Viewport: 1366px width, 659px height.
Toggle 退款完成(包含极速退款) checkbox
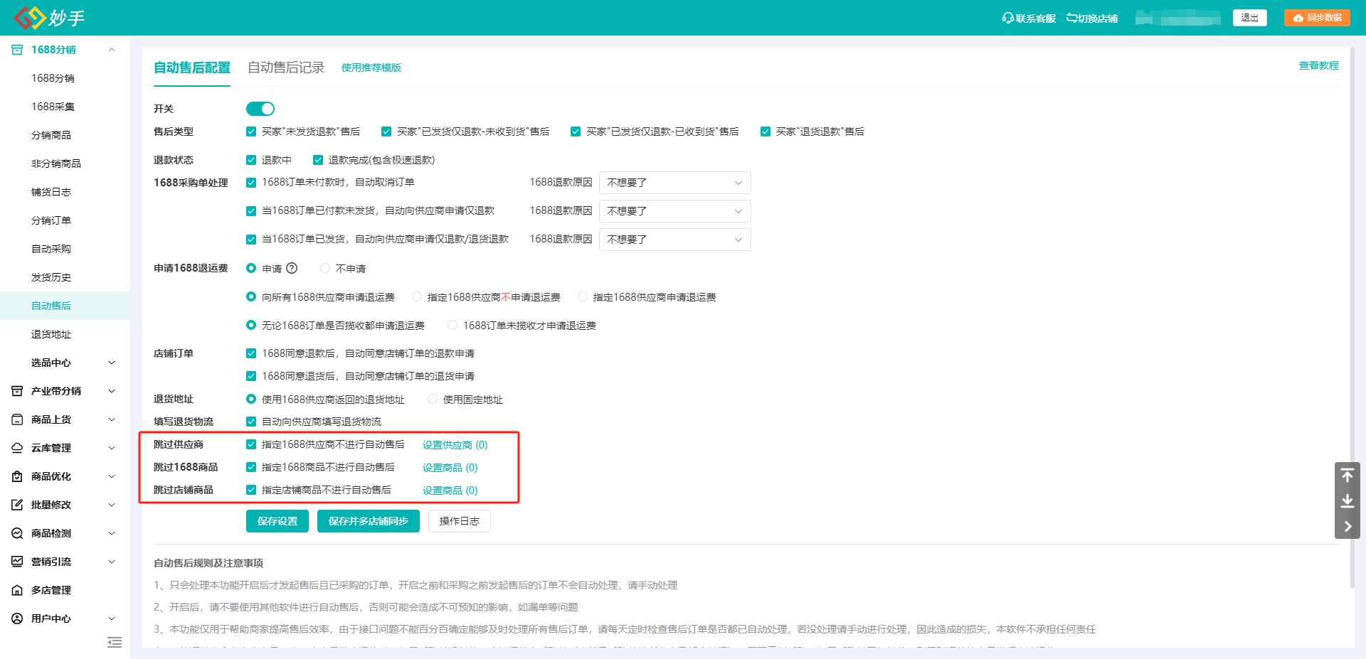(318, 160)
